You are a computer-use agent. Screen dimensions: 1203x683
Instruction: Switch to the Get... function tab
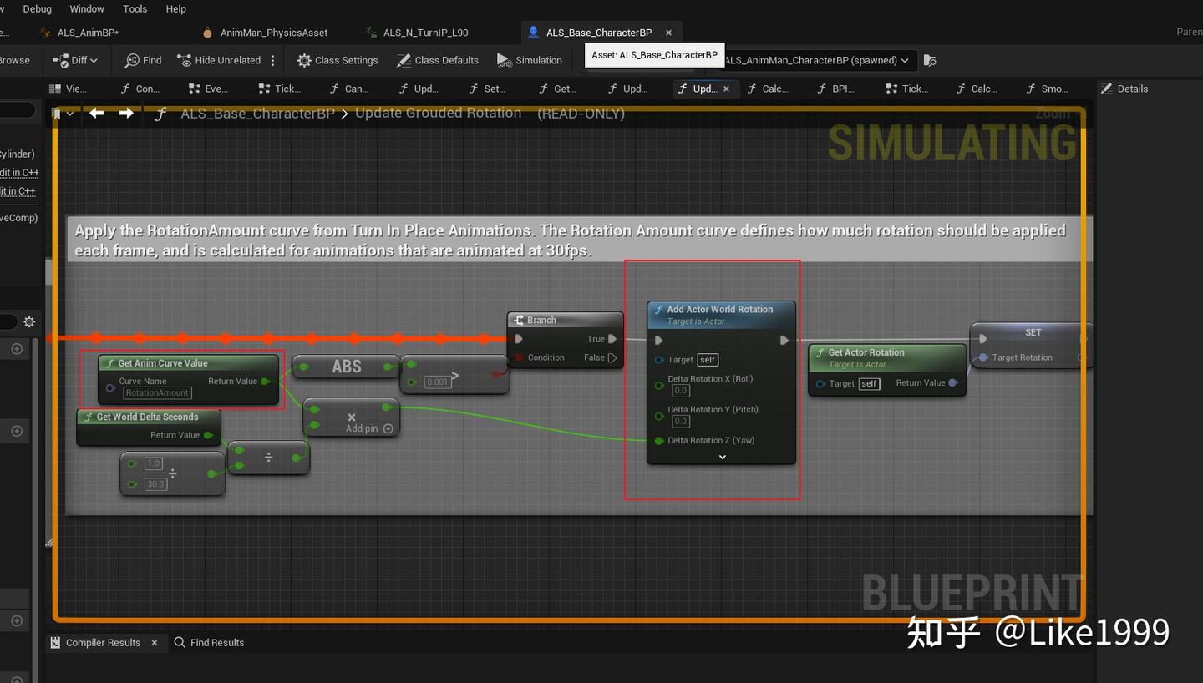click(x=556, y=89)
